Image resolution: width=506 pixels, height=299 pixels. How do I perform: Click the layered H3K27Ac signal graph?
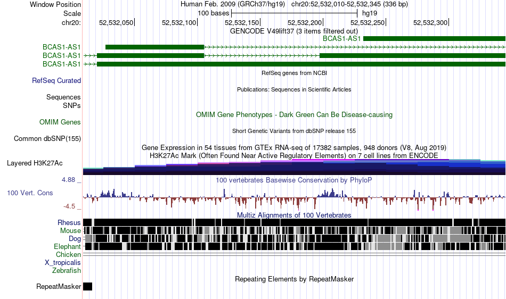[x=294, y=167]
